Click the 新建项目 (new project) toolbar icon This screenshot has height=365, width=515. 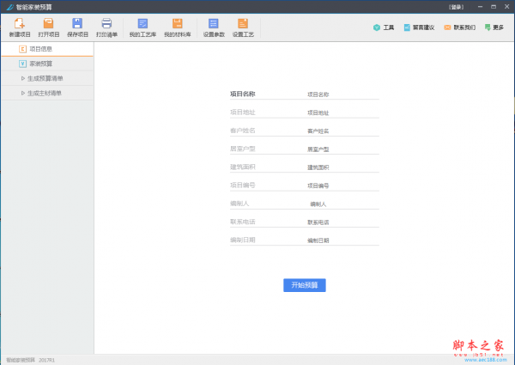pos(19,27)
